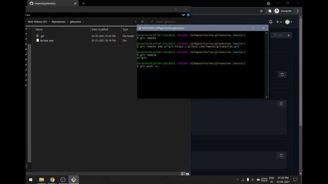Open File Explorer from the taskbar
The width and height of the screenshot is (328, 184).
42,179
